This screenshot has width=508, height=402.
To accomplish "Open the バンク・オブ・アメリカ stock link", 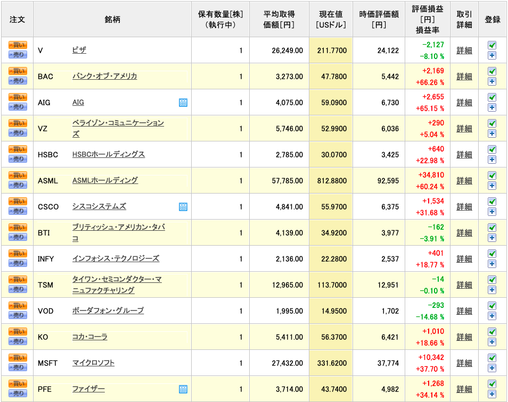I will 105,76.
